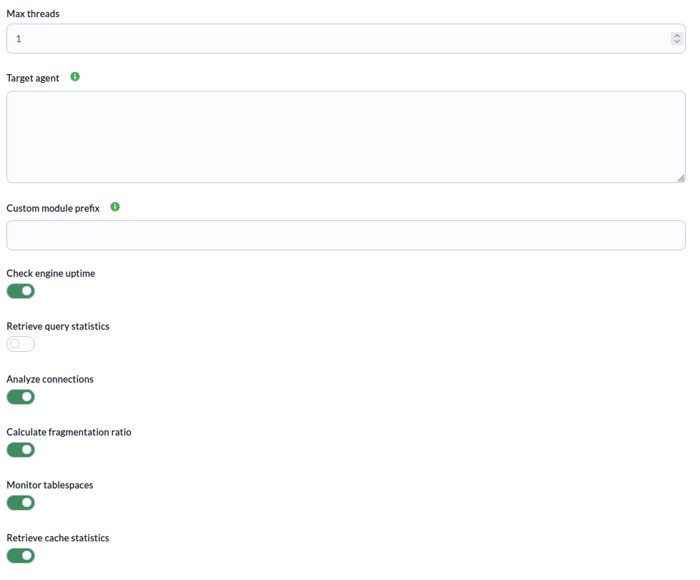Toggle Calculate fragmentation ratio off
The width and height of the screenshot is (700, 580).
(21, 450)
